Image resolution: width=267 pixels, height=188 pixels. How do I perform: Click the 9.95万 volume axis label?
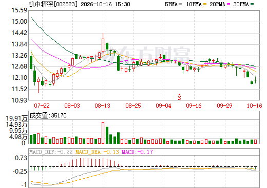click(x=18, y=131)
